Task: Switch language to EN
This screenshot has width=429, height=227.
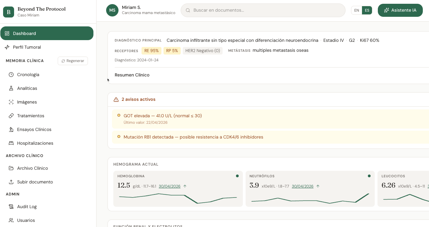Action: coord(357,10)
